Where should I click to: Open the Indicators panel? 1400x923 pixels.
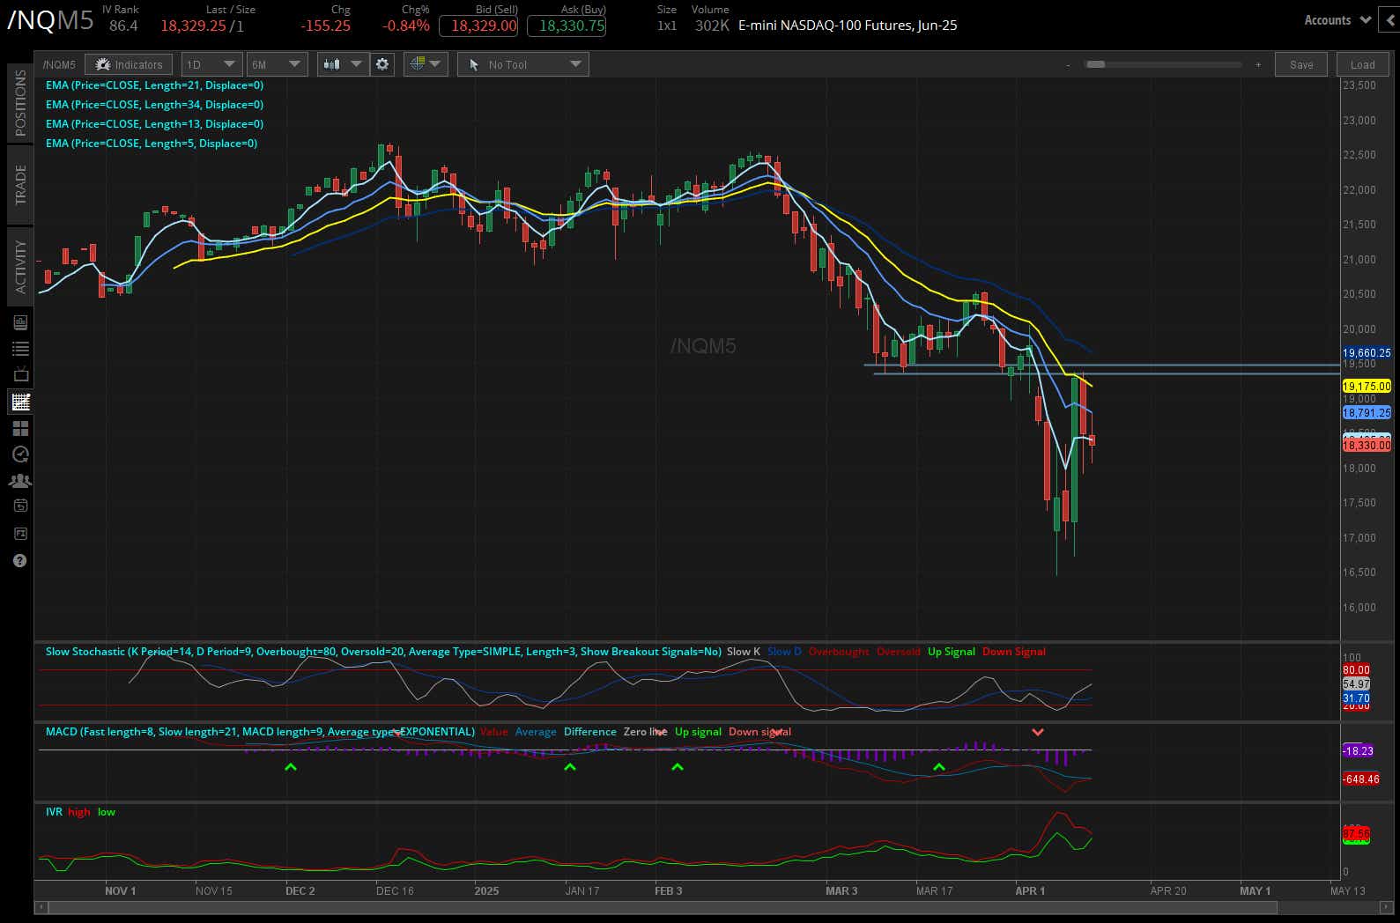(129, 64)
